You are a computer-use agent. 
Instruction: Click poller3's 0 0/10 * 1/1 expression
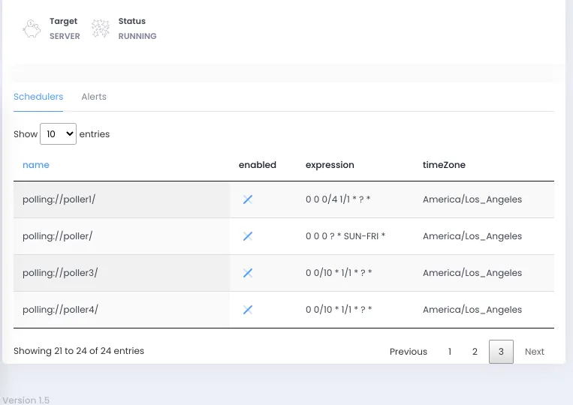339,273
